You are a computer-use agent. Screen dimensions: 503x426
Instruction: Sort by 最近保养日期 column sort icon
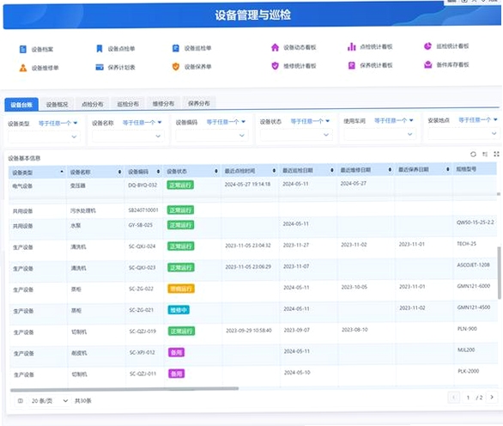coord(448,169)
